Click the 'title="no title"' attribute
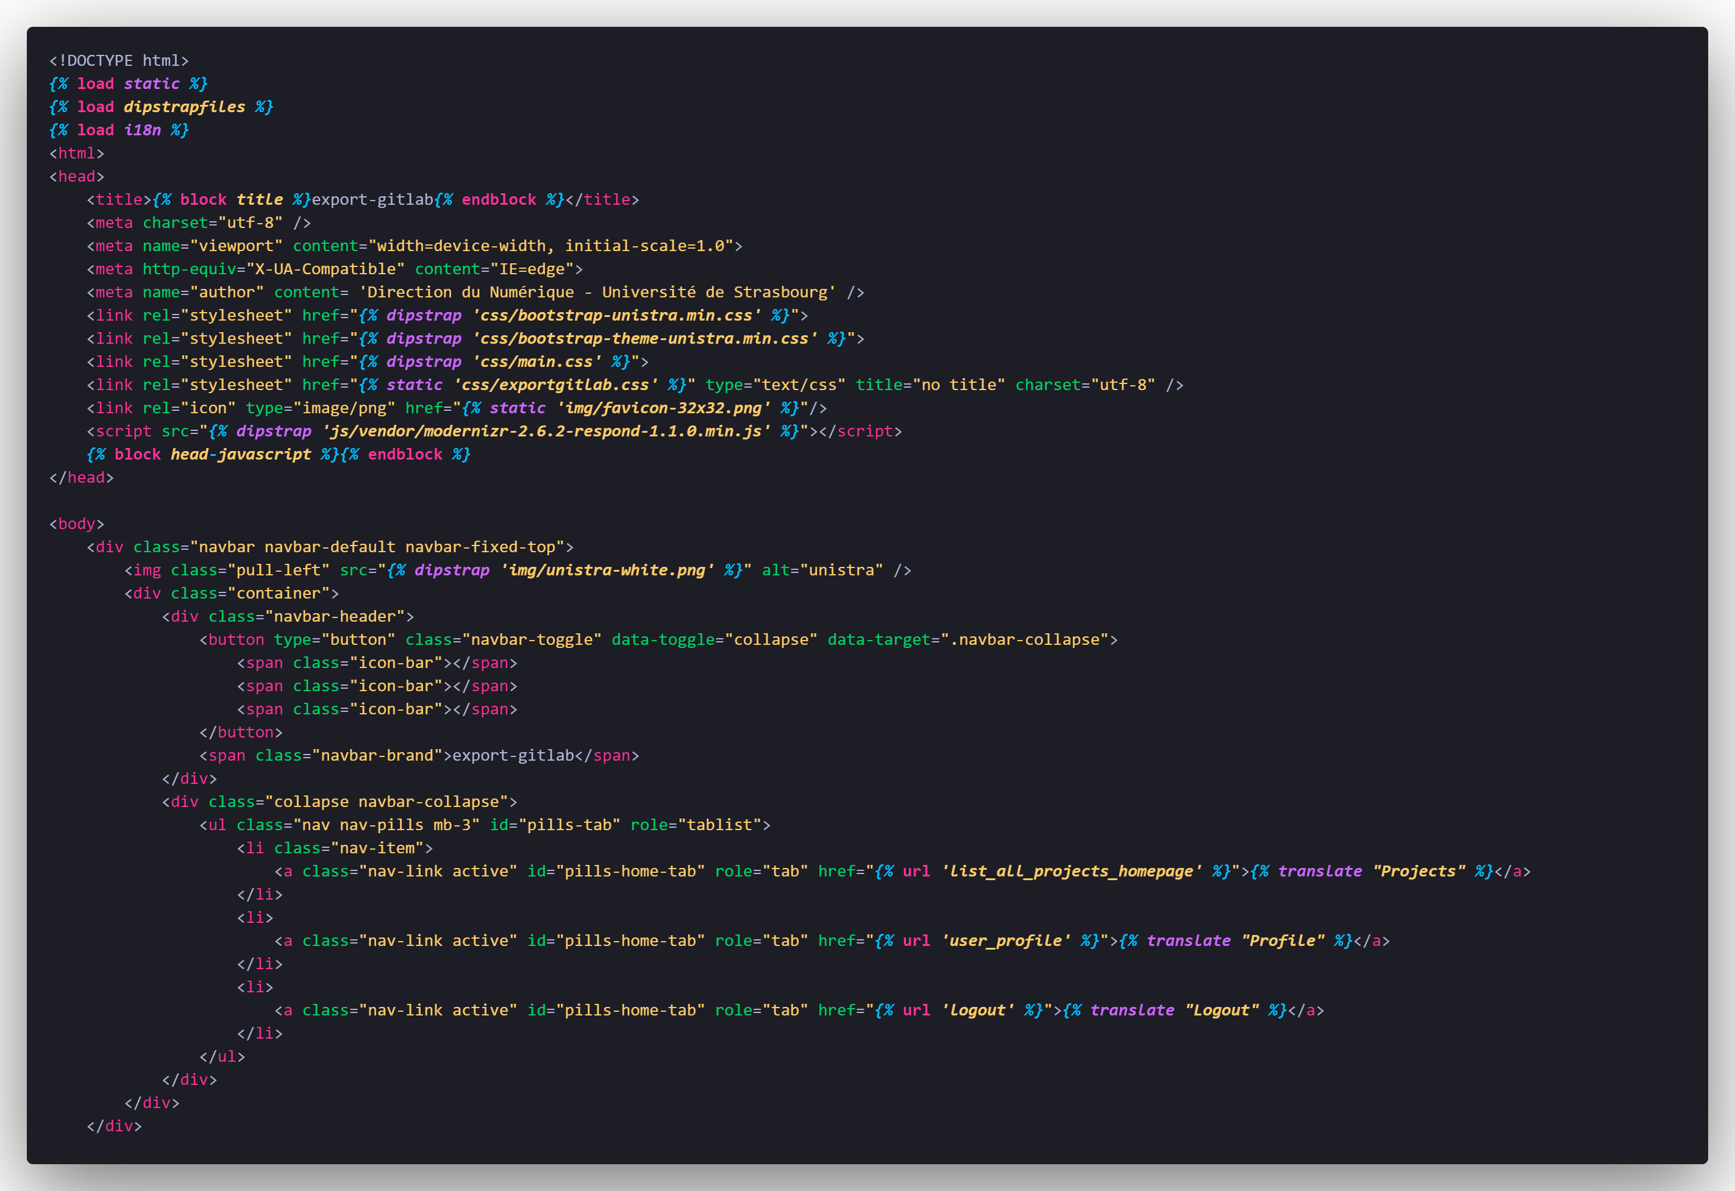This screenshot has width=1735, height=1191. tap(930, 385)
